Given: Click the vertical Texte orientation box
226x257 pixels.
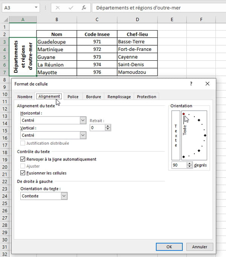Looking at the screenshot, I should 176,135.
